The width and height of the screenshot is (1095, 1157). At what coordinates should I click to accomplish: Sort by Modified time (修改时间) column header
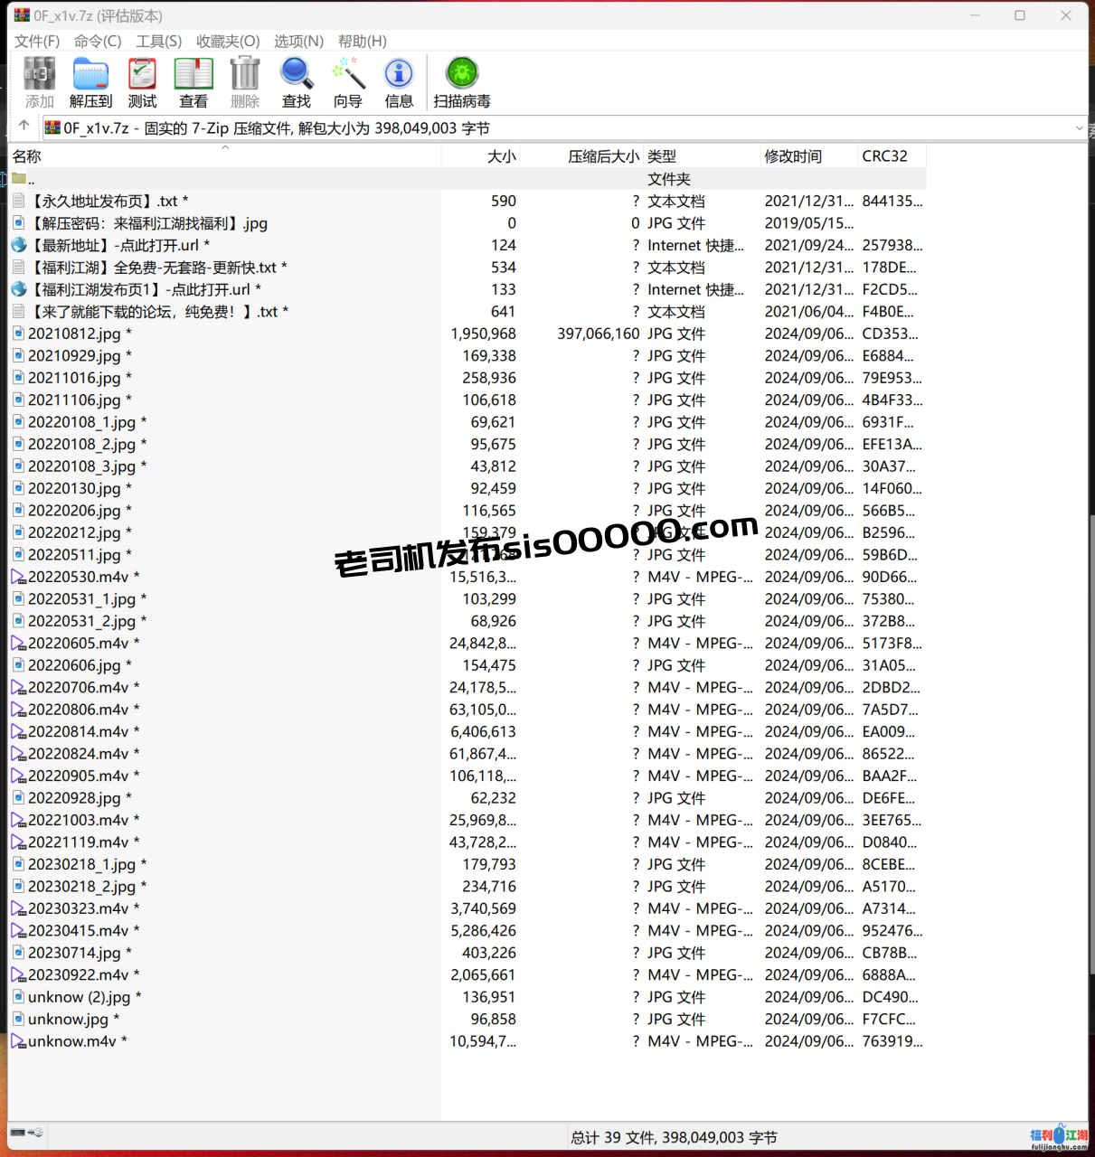click(793, 156)
